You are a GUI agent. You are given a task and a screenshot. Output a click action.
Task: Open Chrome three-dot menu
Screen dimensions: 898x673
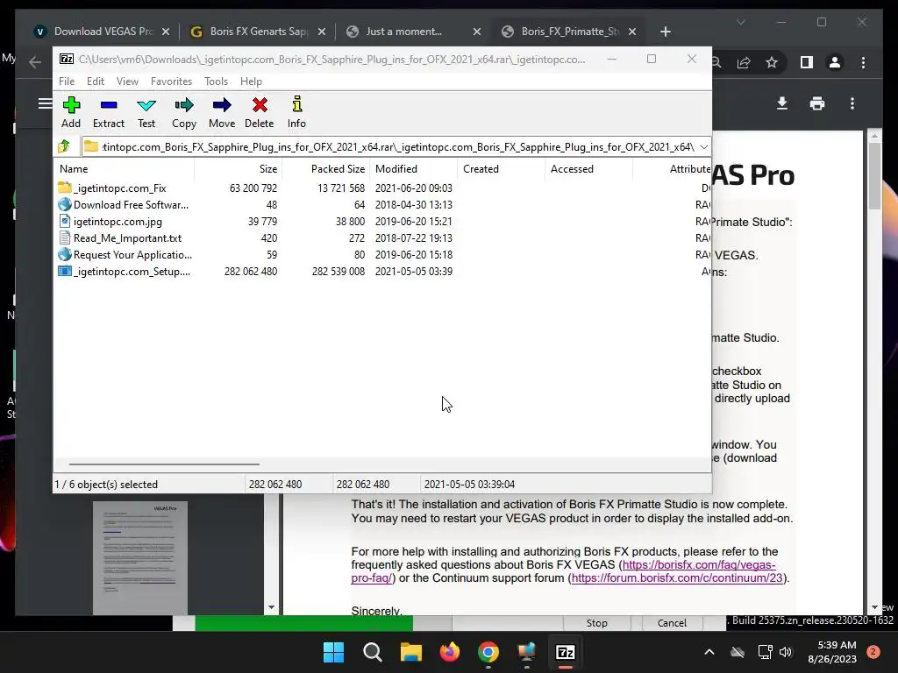[x=863, y=62]
